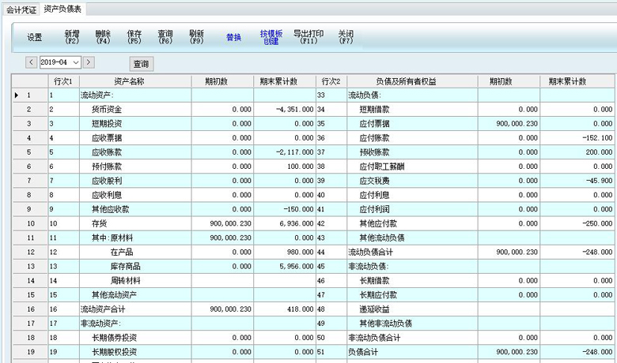Click the 设置 toolbar button
Image resolution: width=617 pixels, height=363 pixels.
pyautogui.click(x=35, y=37)
